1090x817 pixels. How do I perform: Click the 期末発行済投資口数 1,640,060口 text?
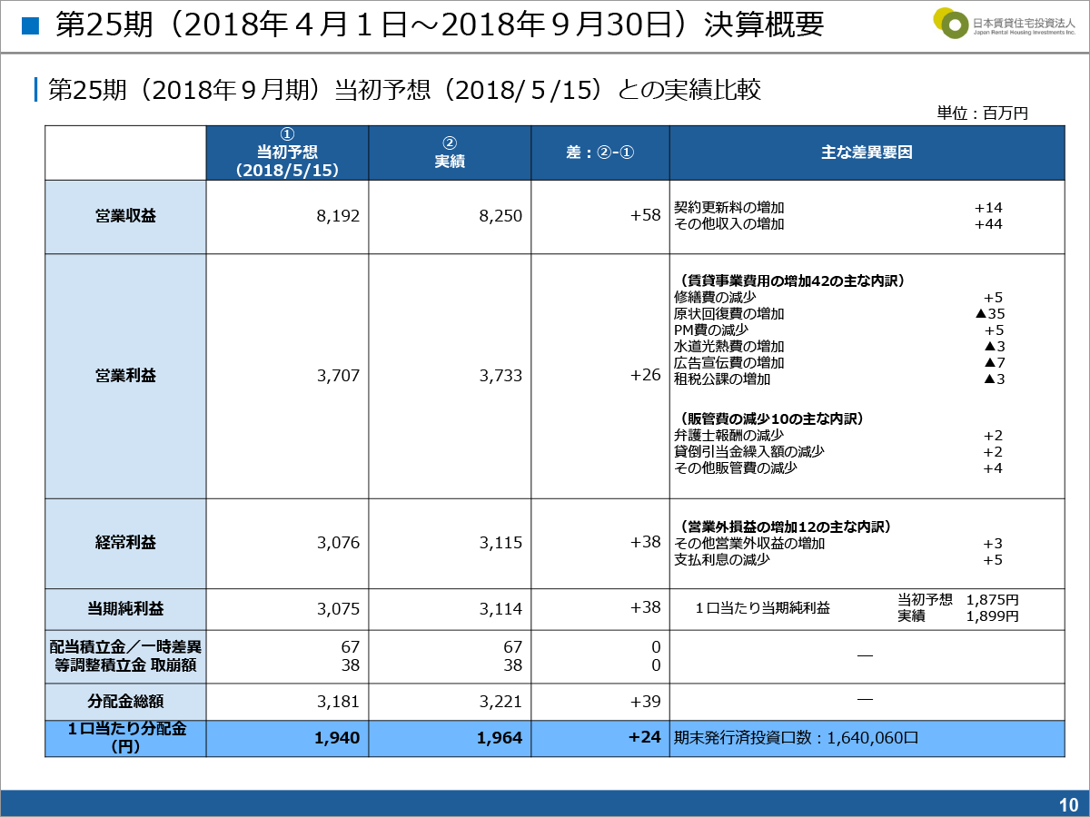click(x=796, y=738)
